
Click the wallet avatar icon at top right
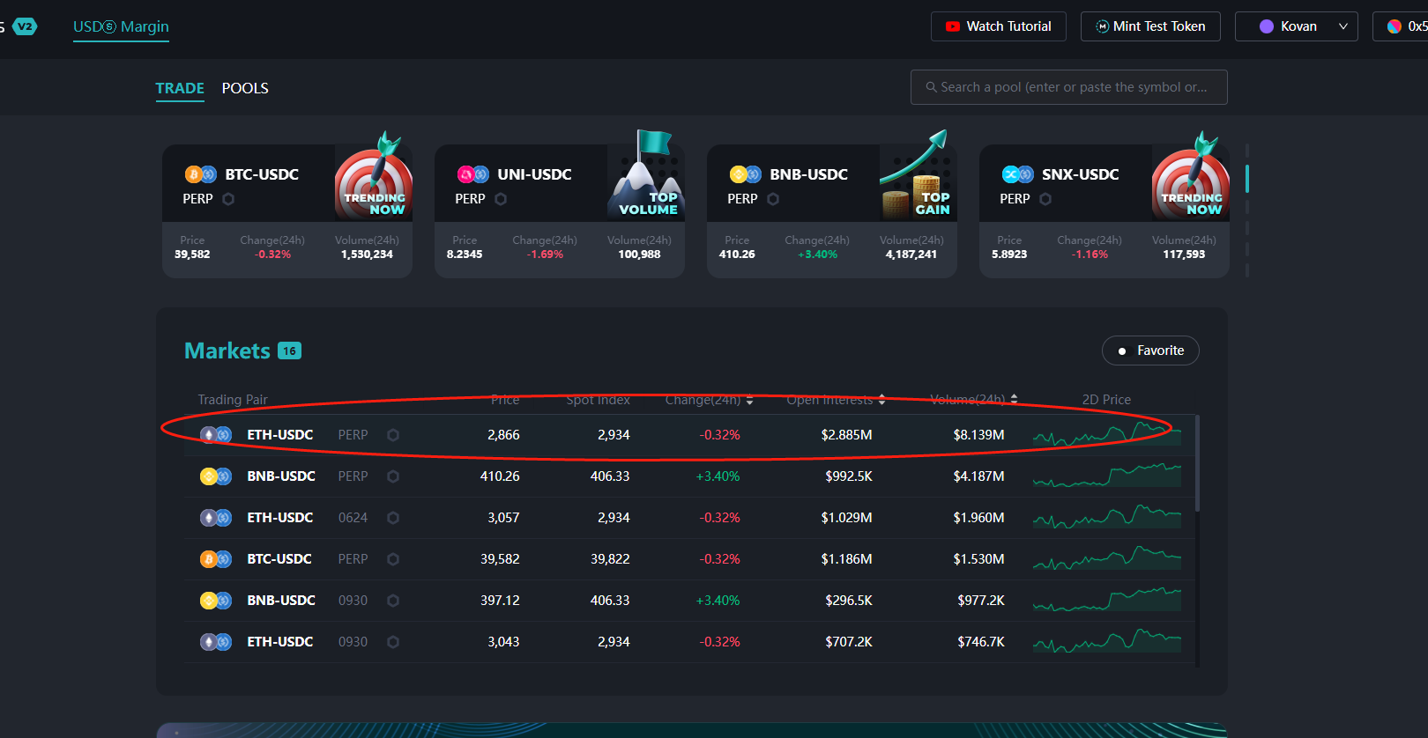[x=1395, y=26]
